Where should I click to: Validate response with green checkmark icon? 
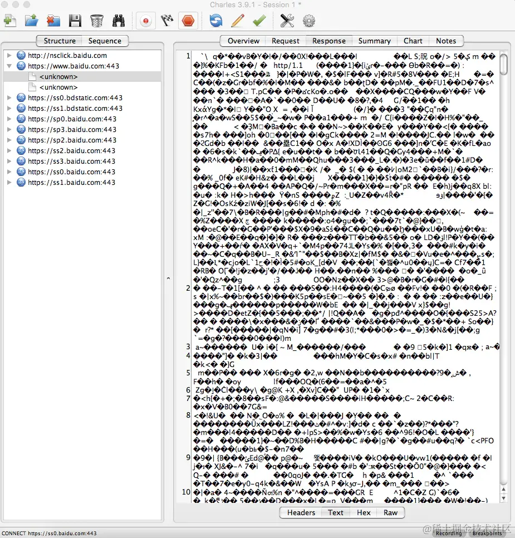click(259, 21)
